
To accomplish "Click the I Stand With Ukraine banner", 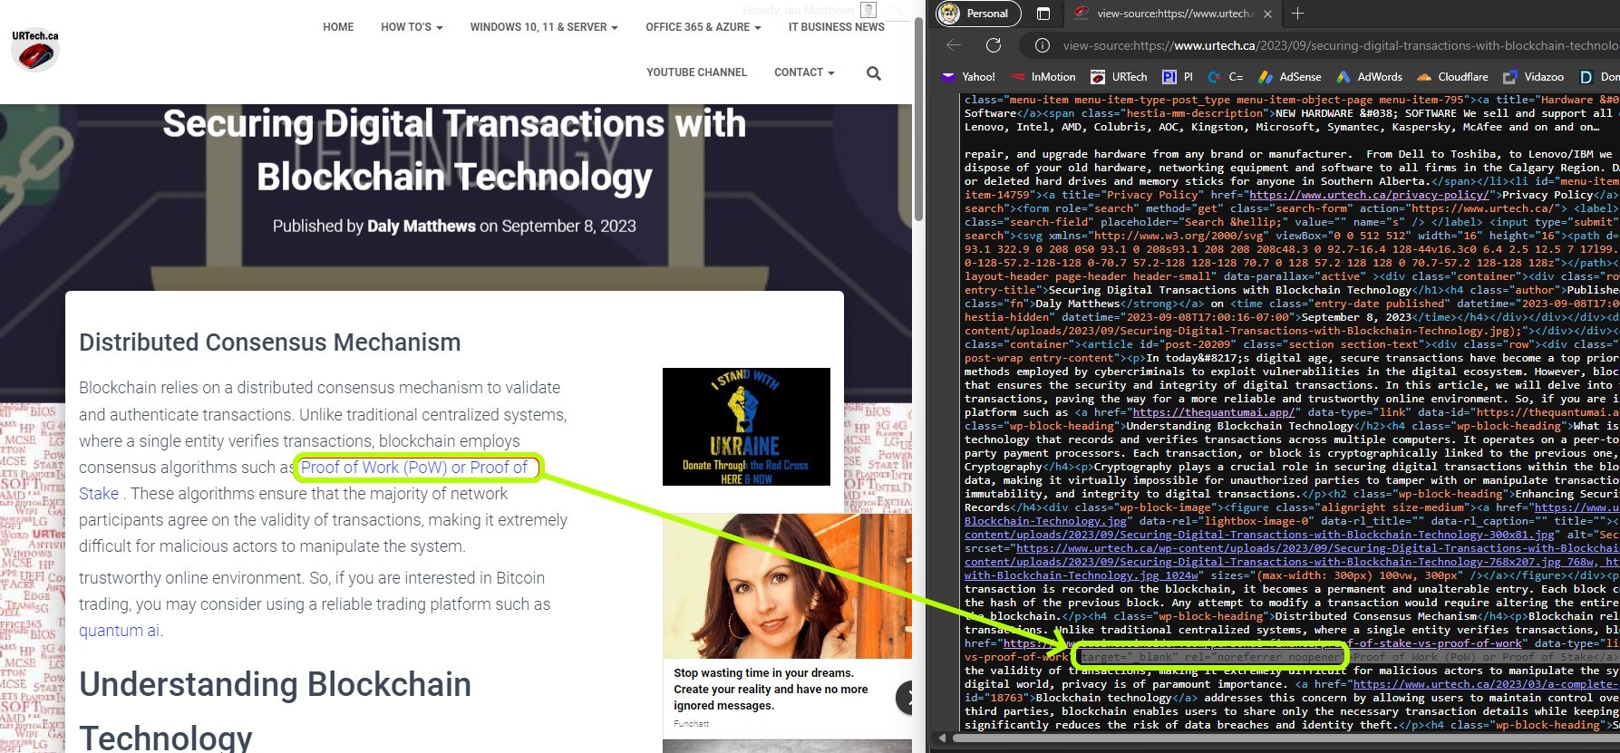I will 746,427.
